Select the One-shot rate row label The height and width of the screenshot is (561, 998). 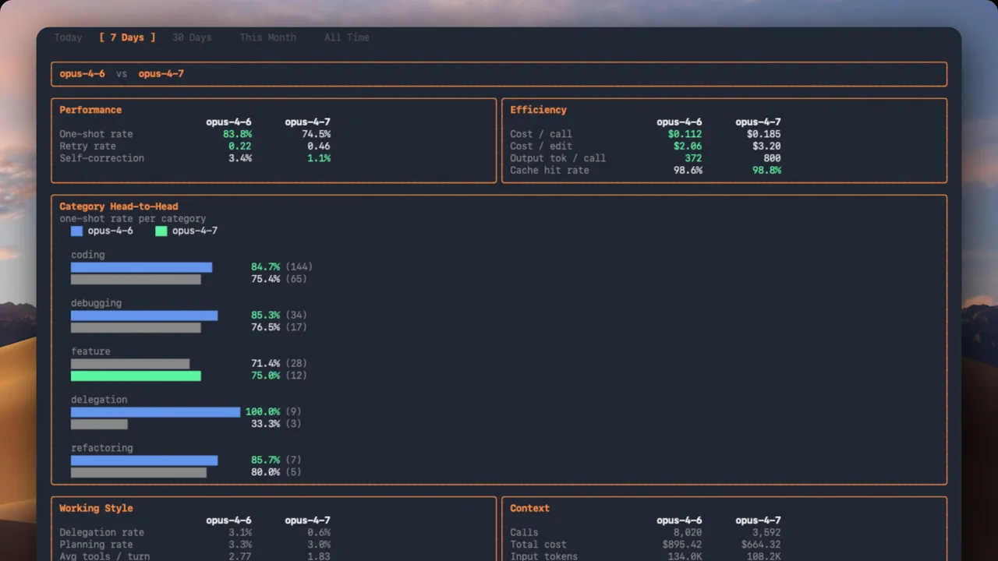pyautogui.click(x=96, y=134)
